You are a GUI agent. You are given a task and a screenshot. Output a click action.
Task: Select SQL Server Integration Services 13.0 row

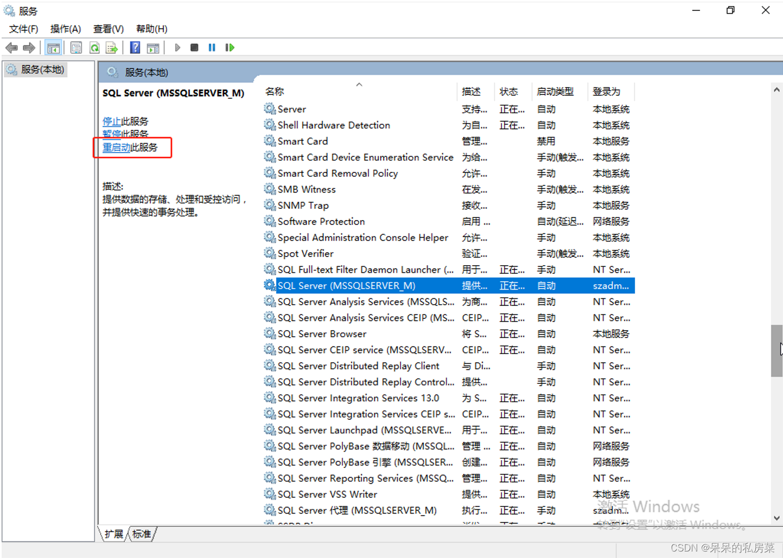[x=449, y=398]
